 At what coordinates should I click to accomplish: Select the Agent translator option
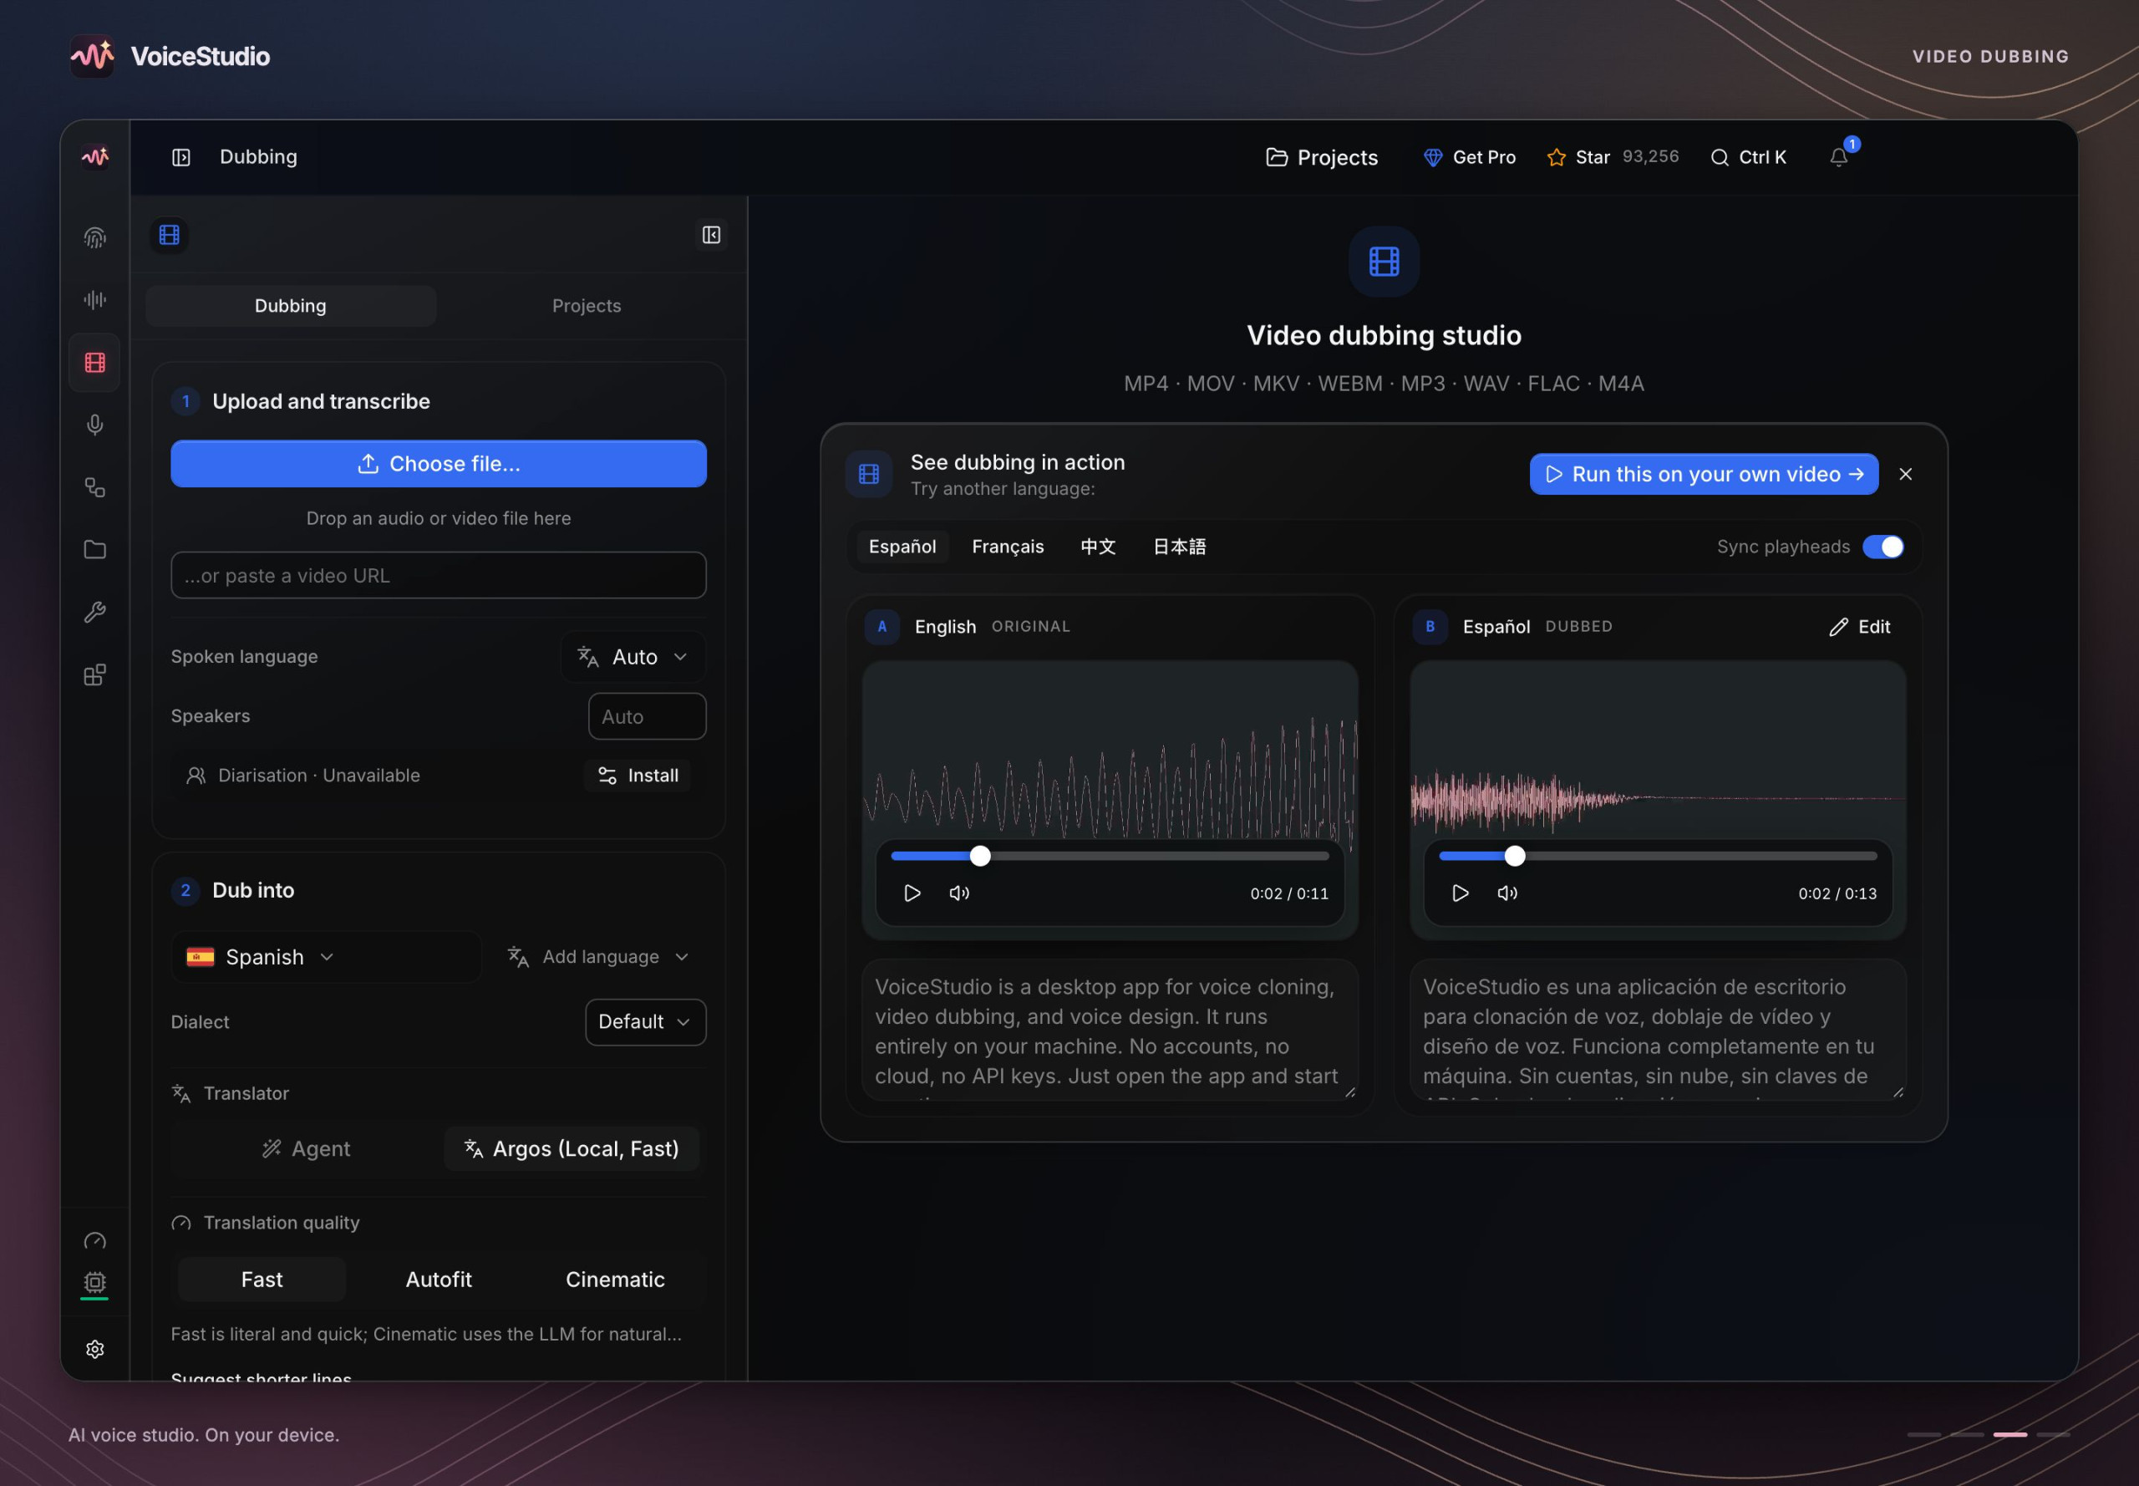click(307, 1149)
